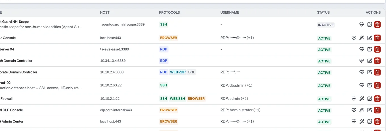Viewport: 386px width, 131px height.
Task: Click host cell 10.10.2.4:3389
Action: pyautogui.click(x=112, y=72)
